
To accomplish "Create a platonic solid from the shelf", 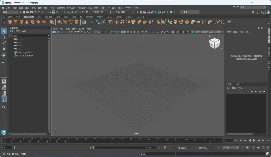I will (x=52, y=22).
